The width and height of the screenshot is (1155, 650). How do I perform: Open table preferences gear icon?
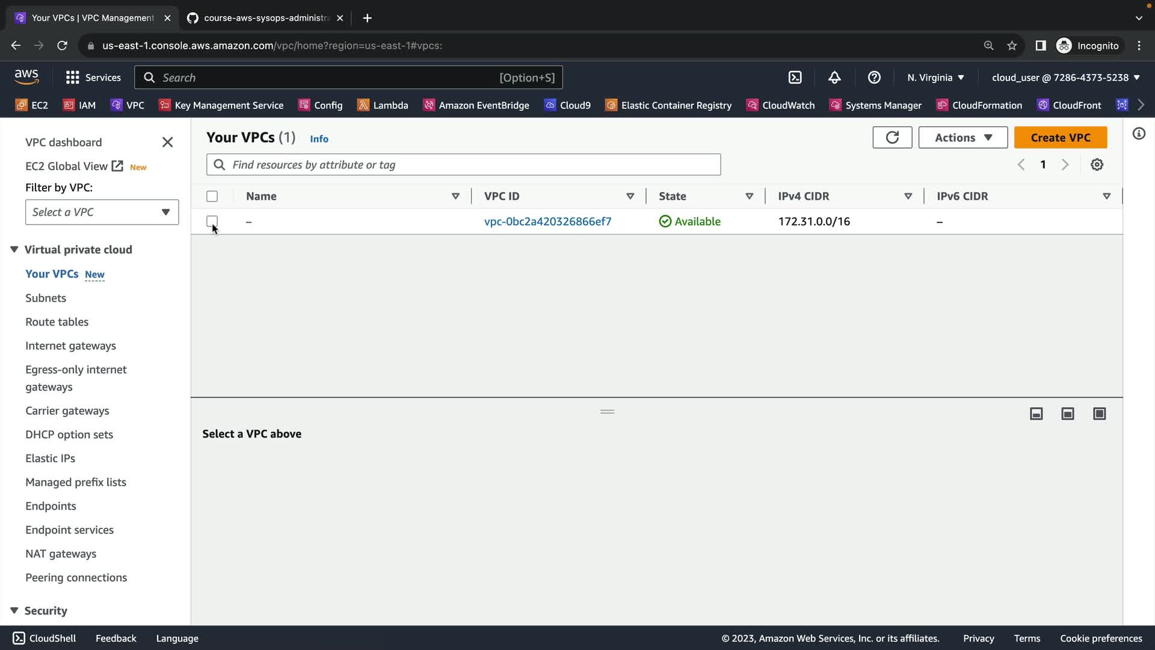click(1097, 165)
